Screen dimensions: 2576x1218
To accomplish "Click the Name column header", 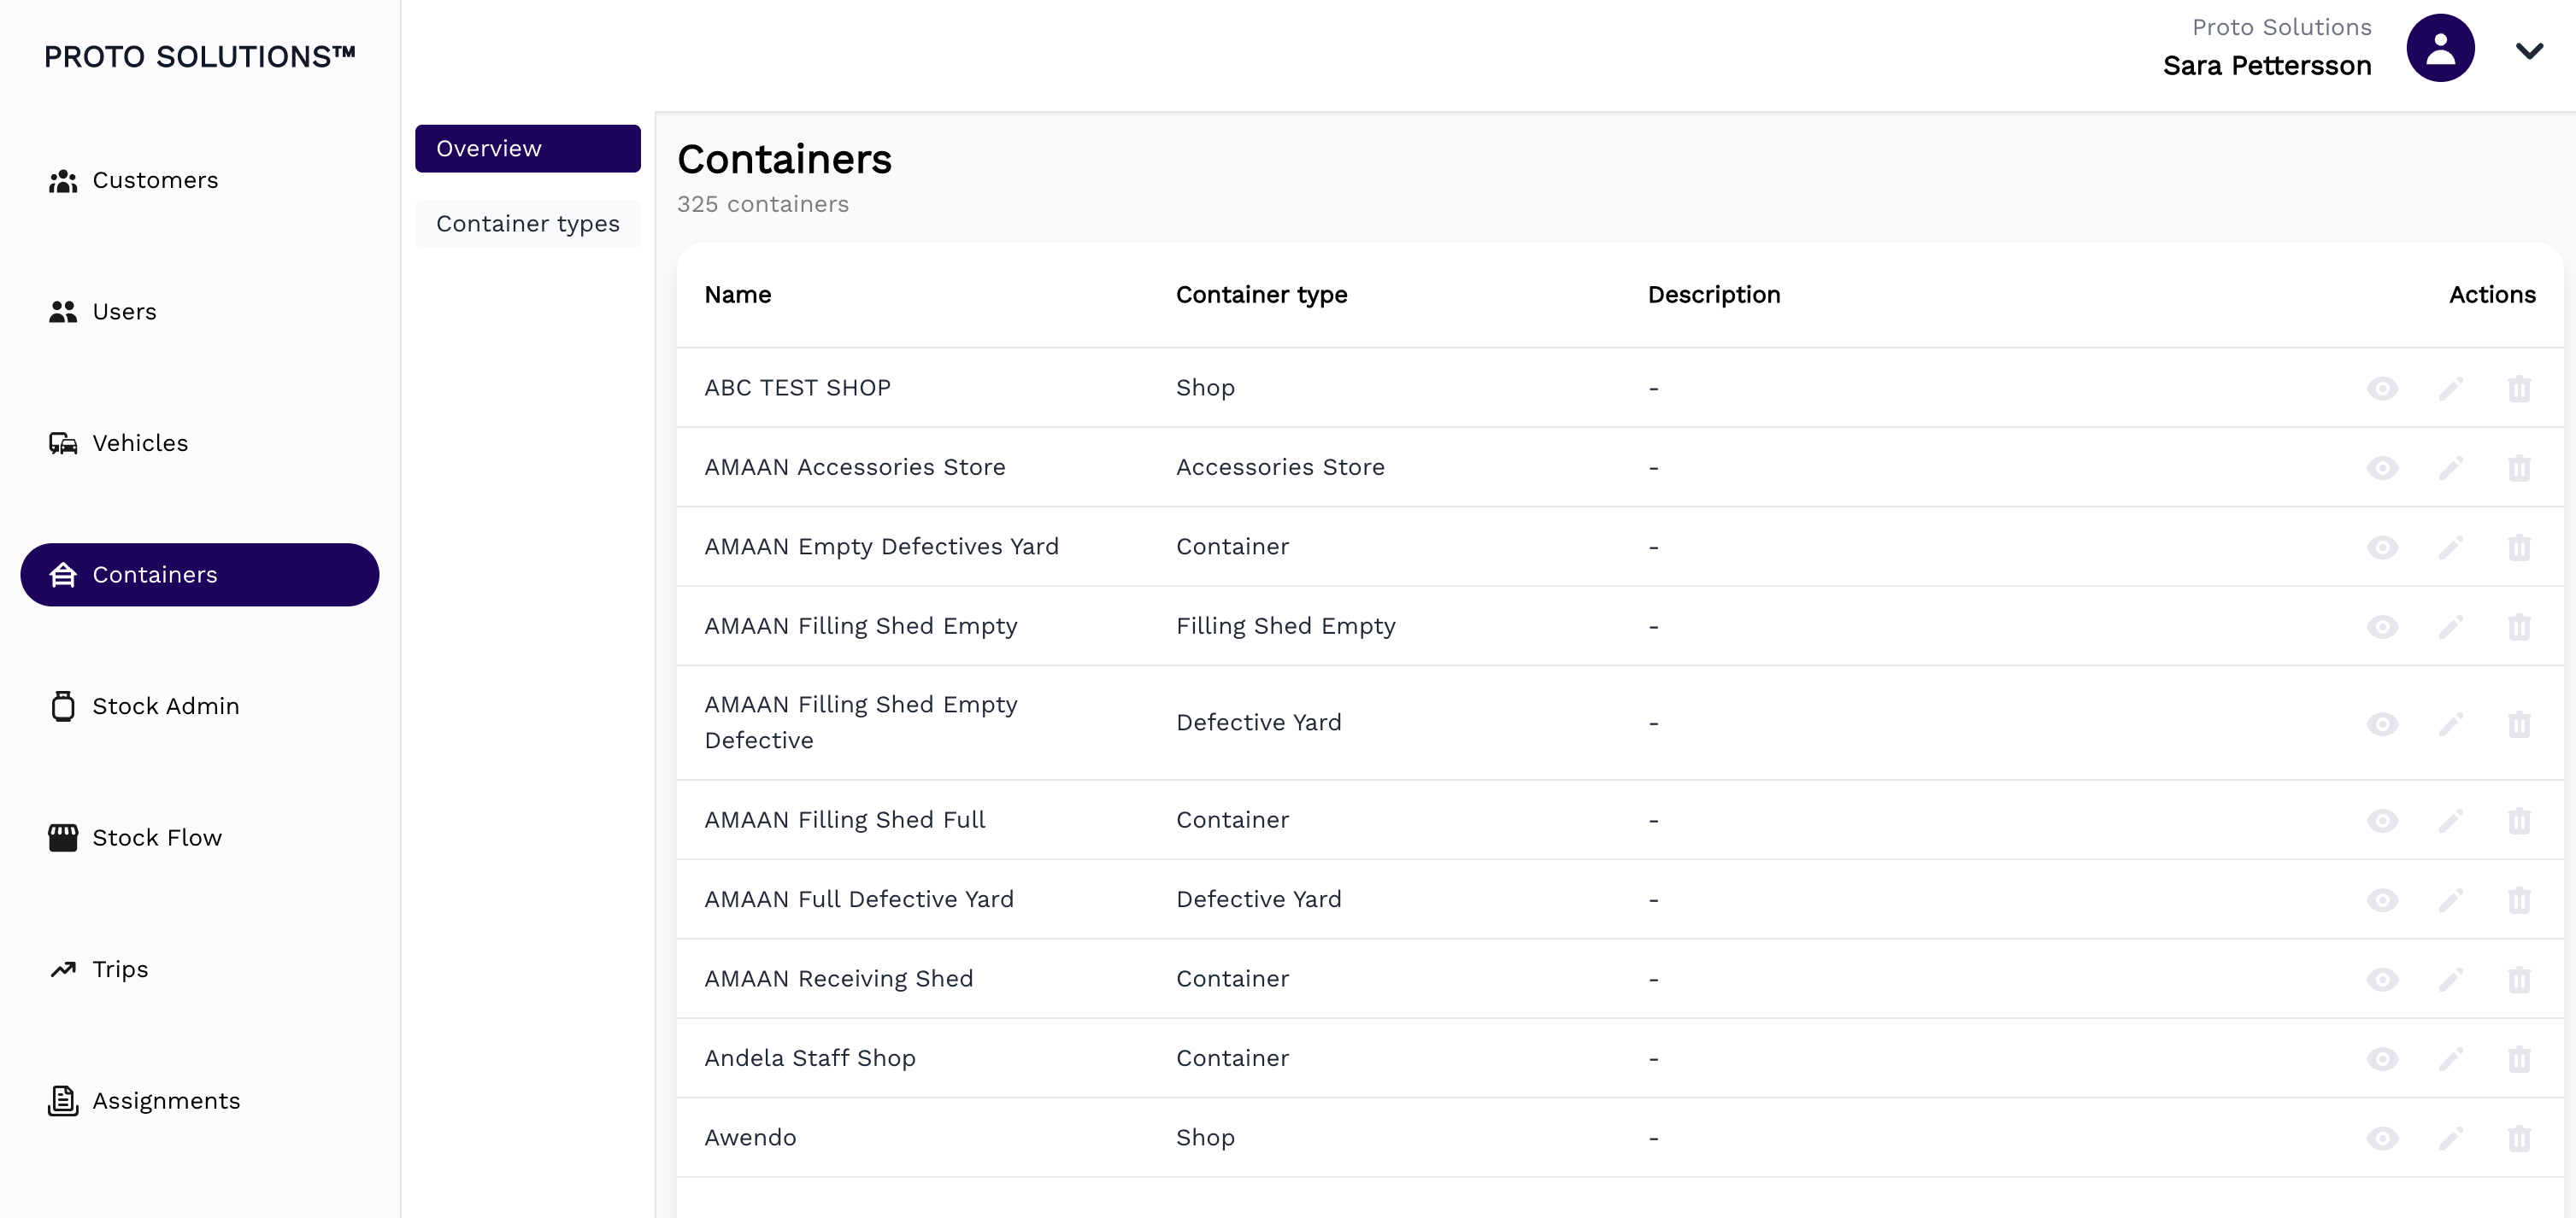I will click(x=738, y=295).
